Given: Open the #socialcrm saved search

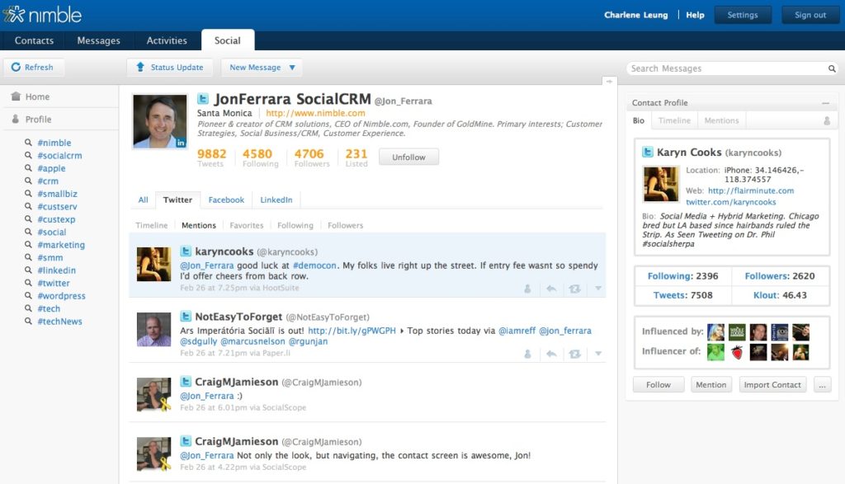Looking at the screenshot, I should click(x=59, y=156).
